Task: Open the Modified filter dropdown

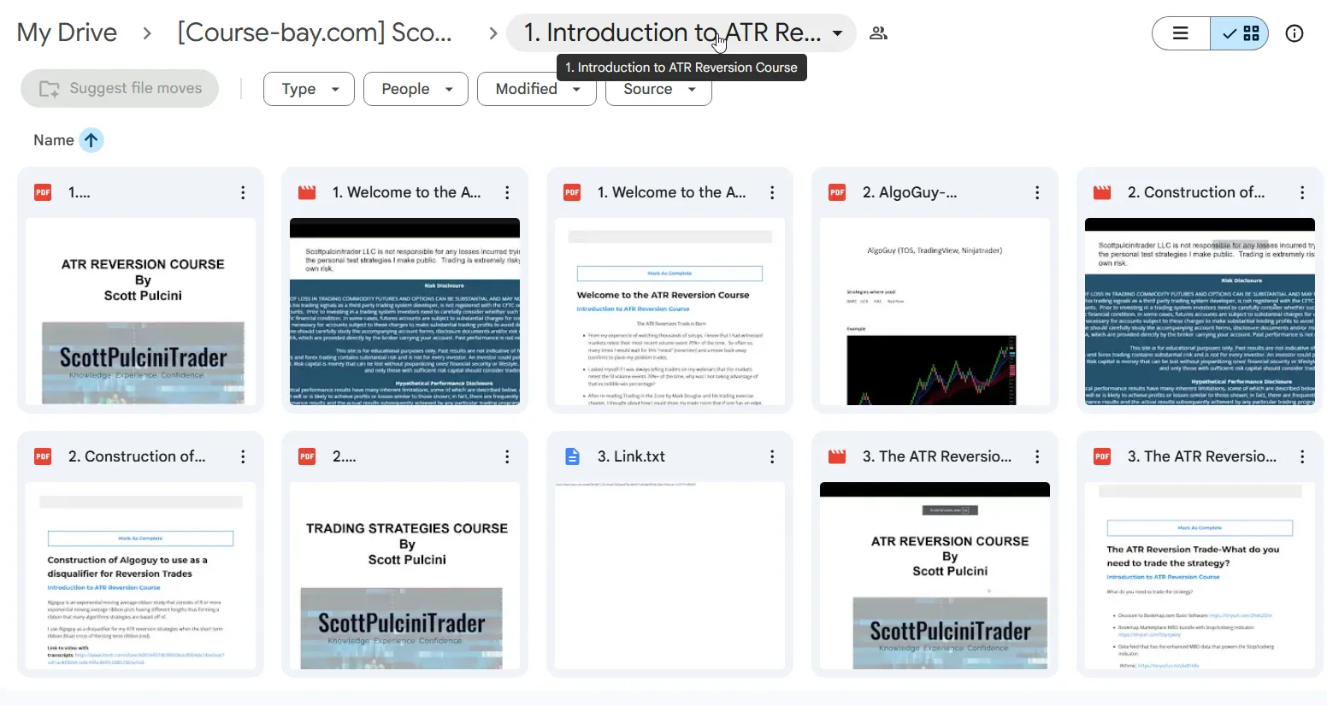Action: click(536, 89)
